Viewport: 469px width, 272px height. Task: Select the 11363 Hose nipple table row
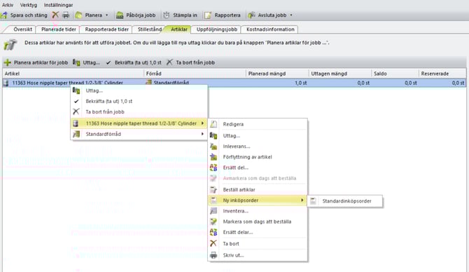click(234, 83)
